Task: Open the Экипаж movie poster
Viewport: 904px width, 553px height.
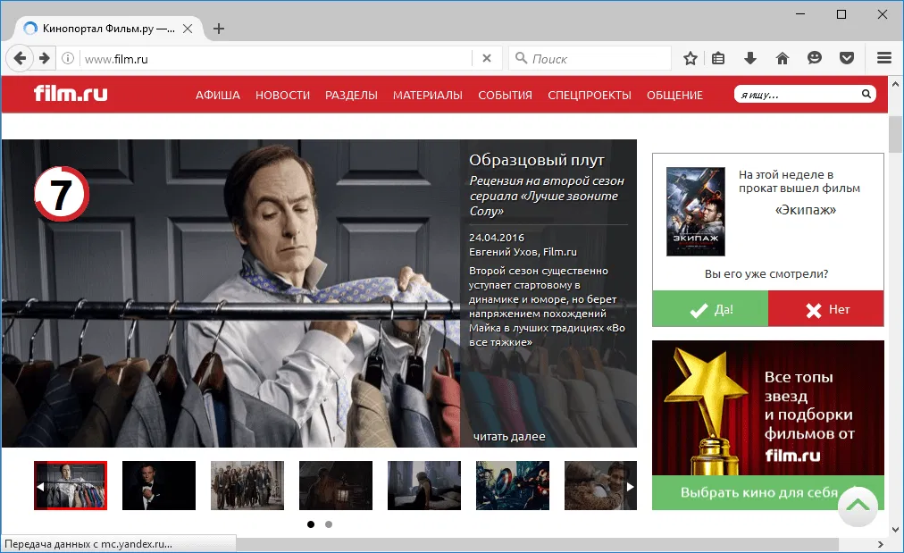Action: click(695, 212)
